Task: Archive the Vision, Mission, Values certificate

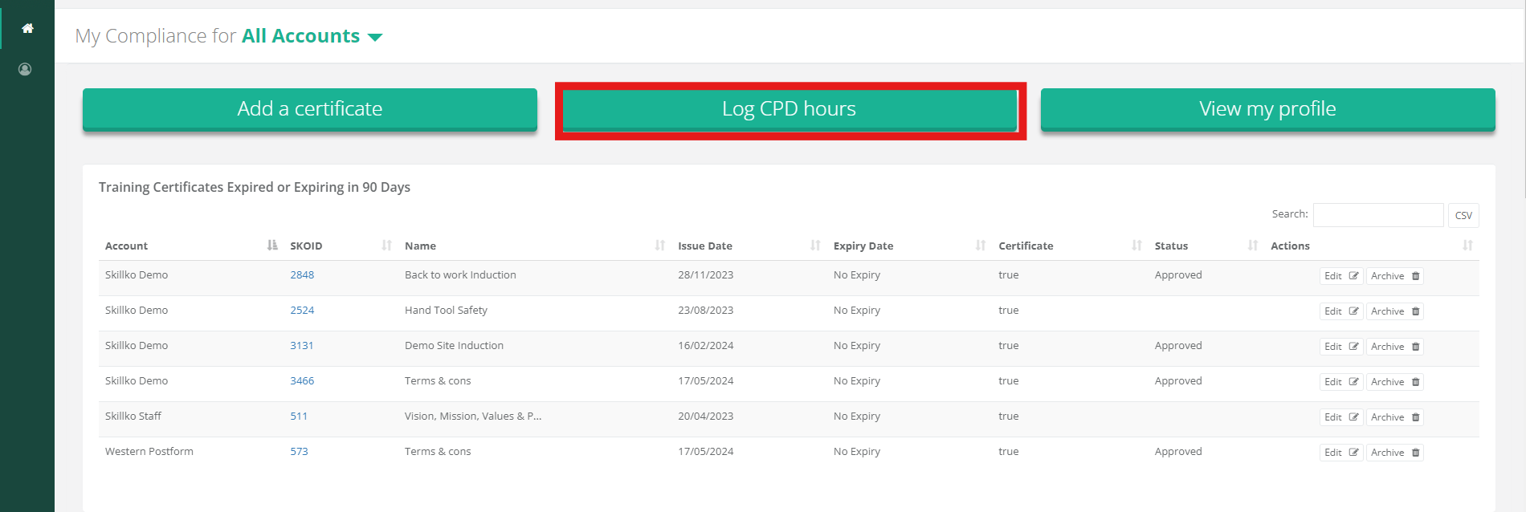Action: (1395, 417)
